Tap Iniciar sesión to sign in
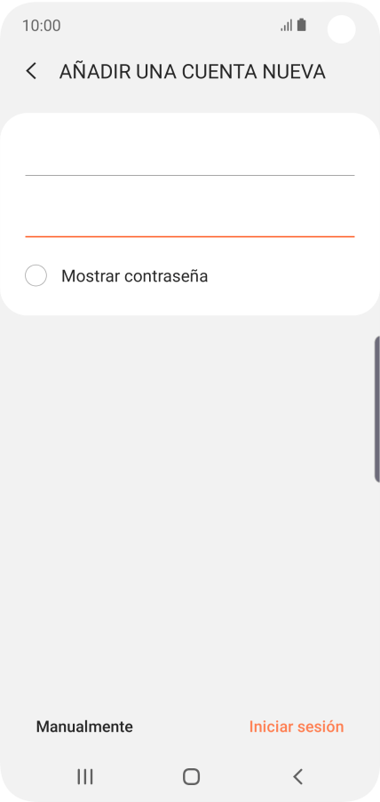The height and width of the screenshot is (802, 380). pyautogui.click(x=297, y=727)
